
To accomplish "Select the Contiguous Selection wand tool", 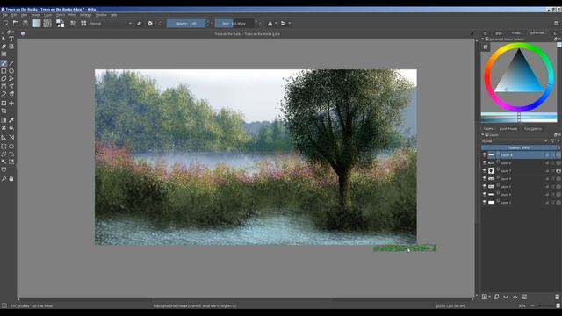I will click(4, 162).
